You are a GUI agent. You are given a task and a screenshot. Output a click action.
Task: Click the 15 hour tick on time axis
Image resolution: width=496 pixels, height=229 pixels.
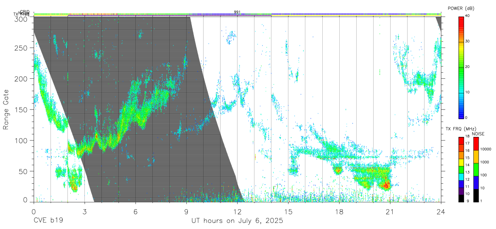(288, 211)
